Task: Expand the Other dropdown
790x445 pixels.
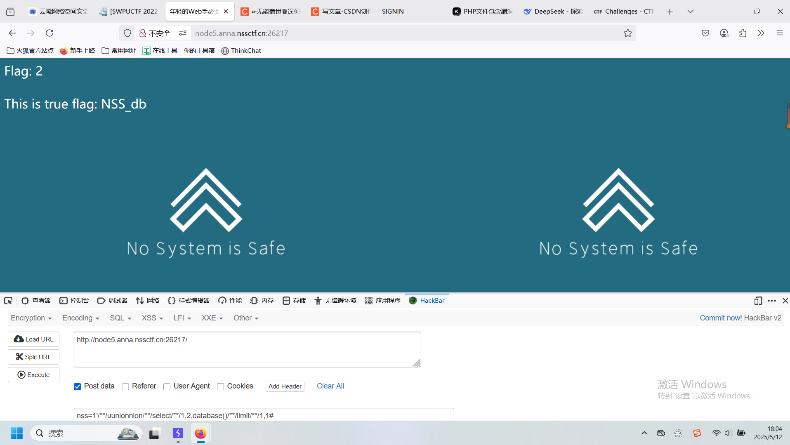Action: pyautogui.click(x=246, y=318)
